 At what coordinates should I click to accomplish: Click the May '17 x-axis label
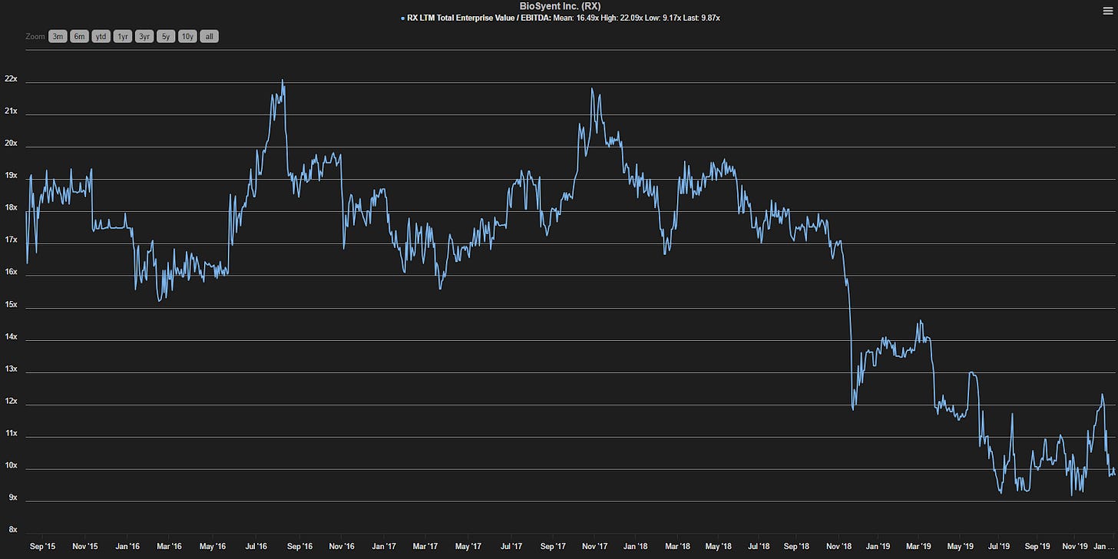[468, 547]
